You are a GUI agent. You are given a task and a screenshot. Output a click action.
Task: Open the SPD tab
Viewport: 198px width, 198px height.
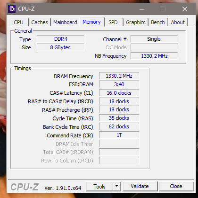click(113, 22)
